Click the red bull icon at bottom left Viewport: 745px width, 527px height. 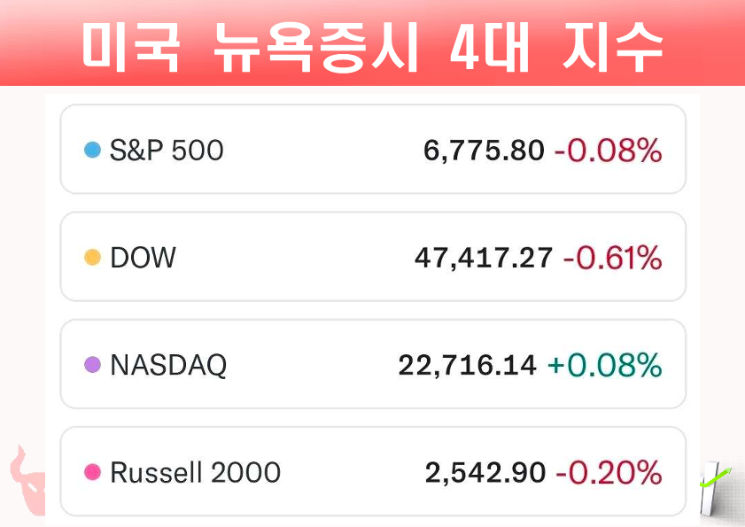[x=27, y=480]
